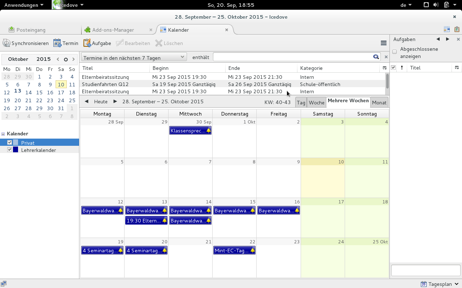Enable Abgeschlossene anzeigen checkbox
Image resolution: width=462 pixels, height=288 pixels.
395,52
